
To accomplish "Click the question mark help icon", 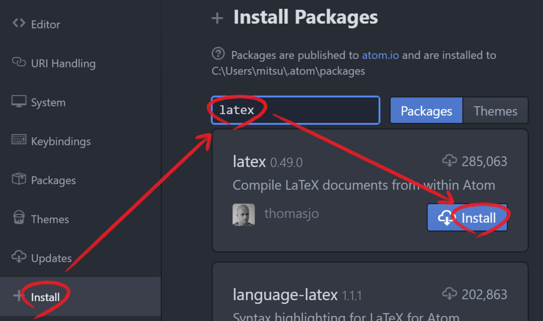I will click(218, 54).
